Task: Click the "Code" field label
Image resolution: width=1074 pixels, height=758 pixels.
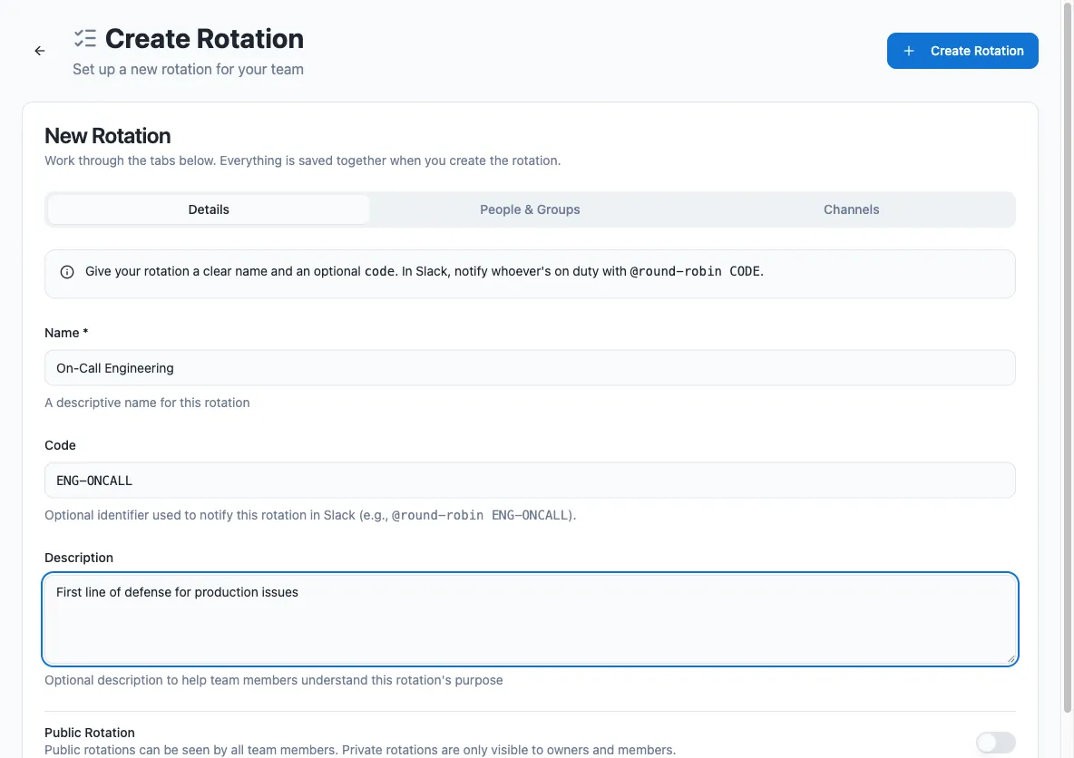Action: click(x=60, y=445)
